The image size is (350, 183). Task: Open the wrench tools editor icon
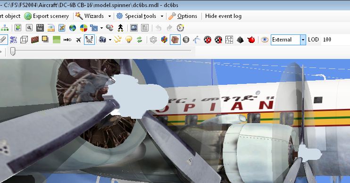click(29, 28)
